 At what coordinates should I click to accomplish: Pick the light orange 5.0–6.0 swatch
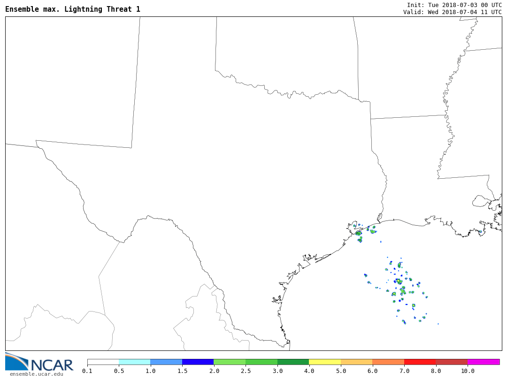[357, 362]
